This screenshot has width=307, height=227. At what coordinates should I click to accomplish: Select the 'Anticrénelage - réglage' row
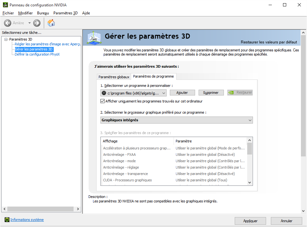coord(174,167)
